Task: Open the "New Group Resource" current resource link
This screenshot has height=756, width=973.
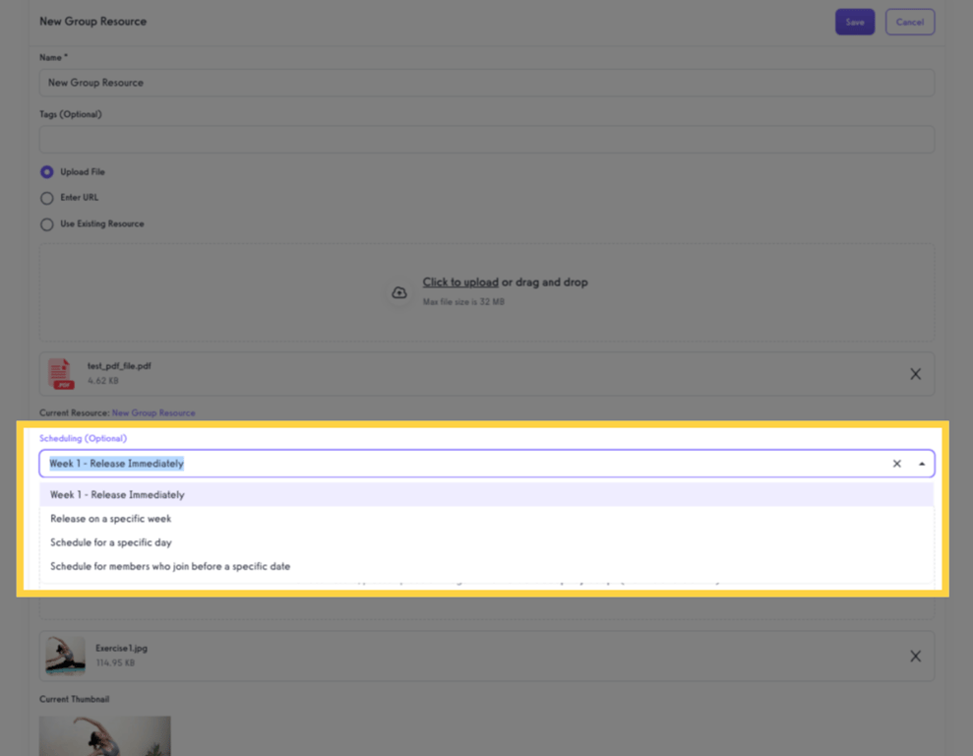Action: tap(152, 412)
